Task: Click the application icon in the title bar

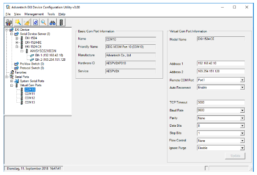Action: 8,7
